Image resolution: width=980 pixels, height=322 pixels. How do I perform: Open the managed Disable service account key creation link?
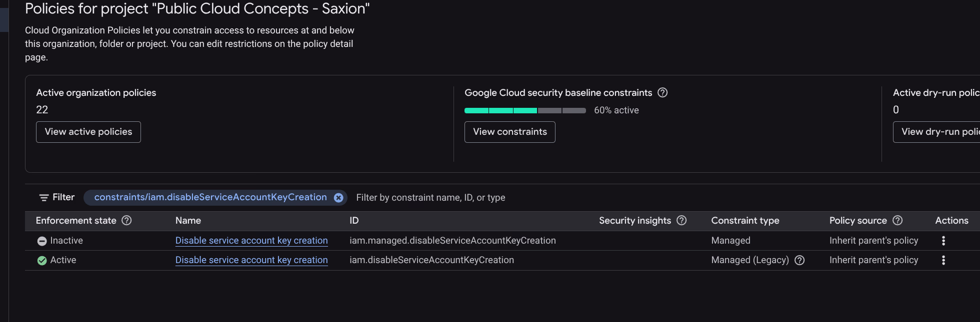(251, 241)
